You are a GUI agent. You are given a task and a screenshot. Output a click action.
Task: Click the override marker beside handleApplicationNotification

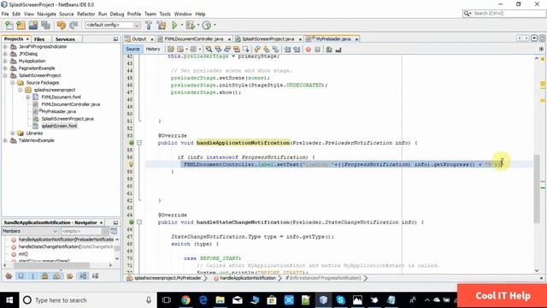pos(132,143)
